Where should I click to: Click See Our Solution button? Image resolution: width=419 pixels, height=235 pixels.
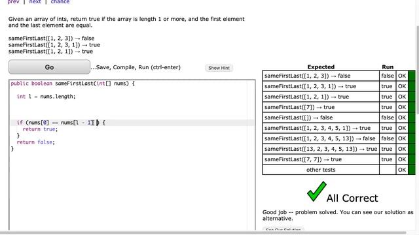point(283,229)
